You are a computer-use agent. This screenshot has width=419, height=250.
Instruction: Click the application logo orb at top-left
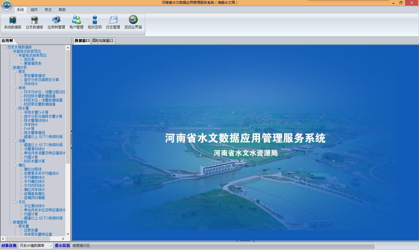tap(7, 6)
